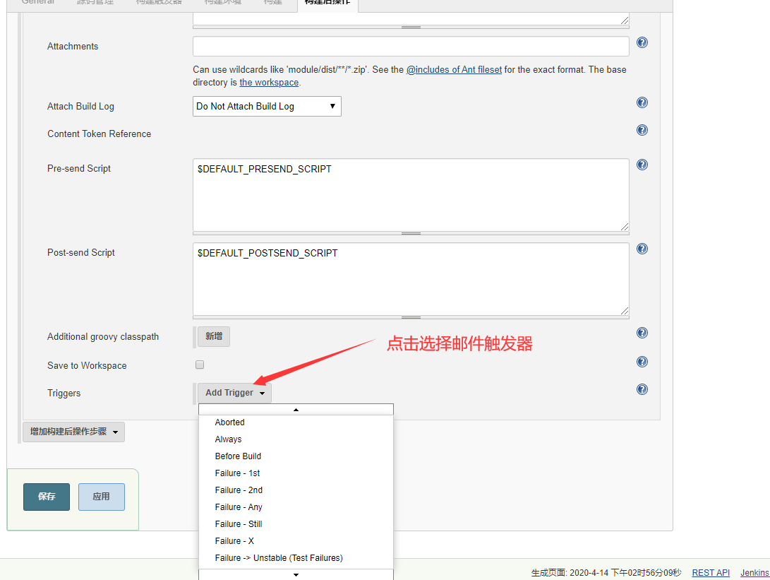
Task: Click the help icon beside Triggers
Action: tap(642, 389)
